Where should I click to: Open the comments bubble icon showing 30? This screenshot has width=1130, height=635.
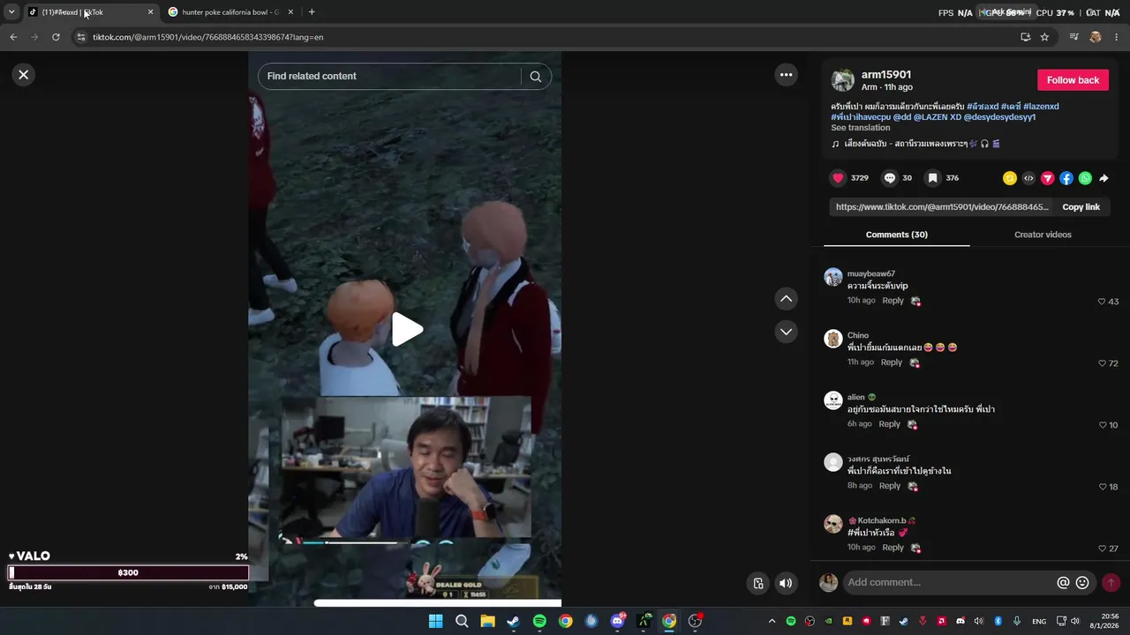[x=890, y=178]
